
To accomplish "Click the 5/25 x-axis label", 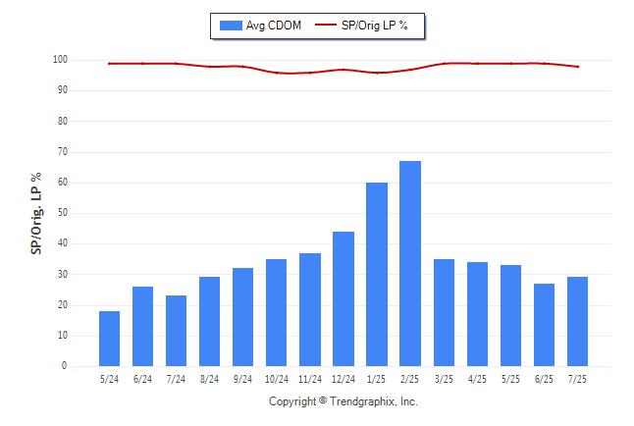I will pyautogui.click(x=510, y=380).
